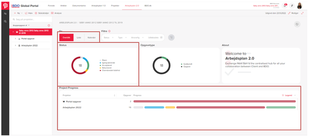Switch to Arbejdsplan 1.0 tab

(x=98, y=6)
